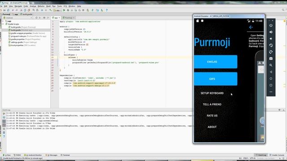The image size is (287, 161).
Task: Close the app editor tab
Action: pyautogui.click(x=59, y=18)
